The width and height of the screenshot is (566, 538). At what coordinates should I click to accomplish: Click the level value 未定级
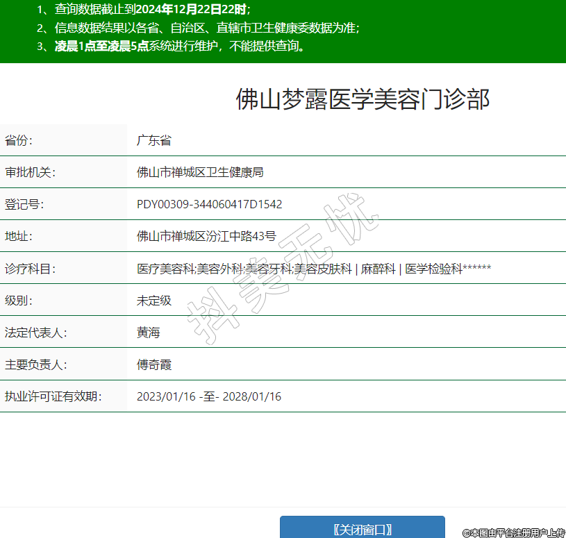(153, 301)
